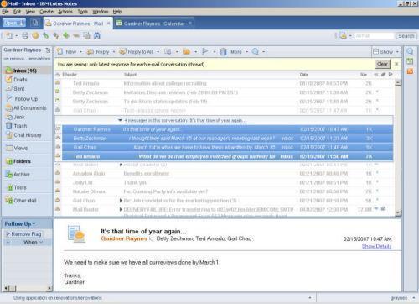Image resolution: width=419 pixels, height=304 pixels.
Task: Click the Open button
Action: (x=14, y=23)
